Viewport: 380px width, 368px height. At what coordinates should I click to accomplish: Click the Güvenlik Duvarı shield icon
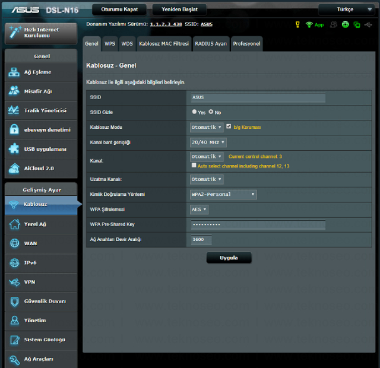pos(14,302)
